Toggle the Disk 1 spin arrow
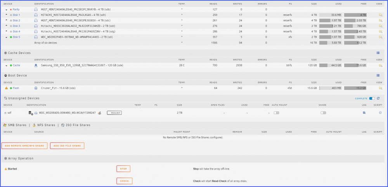This screenshot has width=388, height=187. (6, 15)
